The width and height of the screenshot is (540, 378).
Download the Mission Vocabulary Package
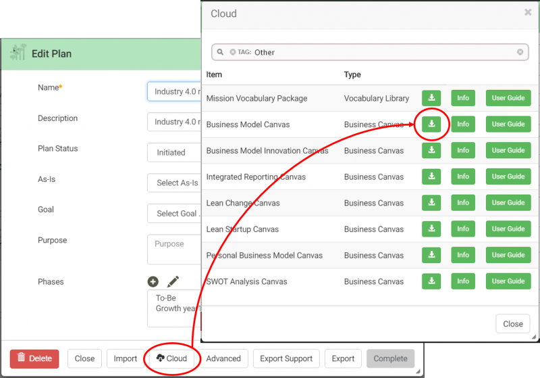[x=431, y=98]
